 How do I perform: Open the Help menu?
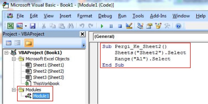point(201,16)
